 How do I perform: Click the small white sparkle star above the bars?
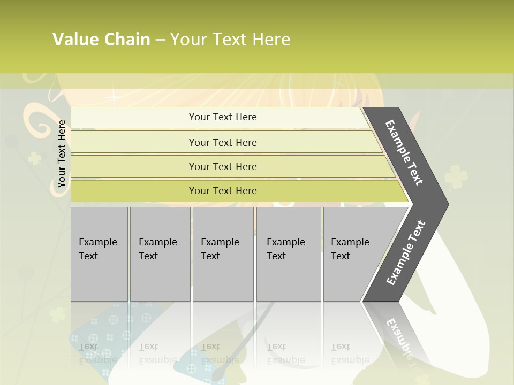click(114, 97)
